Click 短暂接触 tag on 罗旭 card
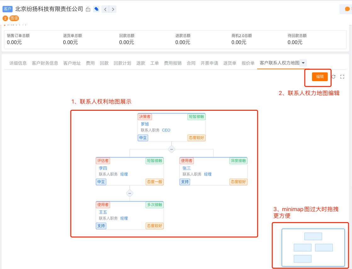This screenshot has width=352, height=269. pos(196,117)
